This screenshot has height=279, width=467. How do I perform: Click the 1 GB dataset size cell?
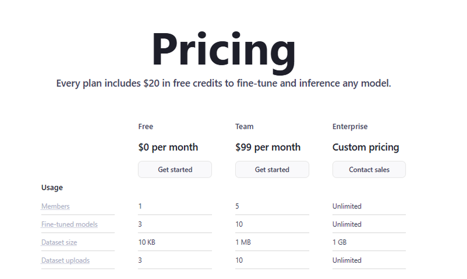point(340,242)
